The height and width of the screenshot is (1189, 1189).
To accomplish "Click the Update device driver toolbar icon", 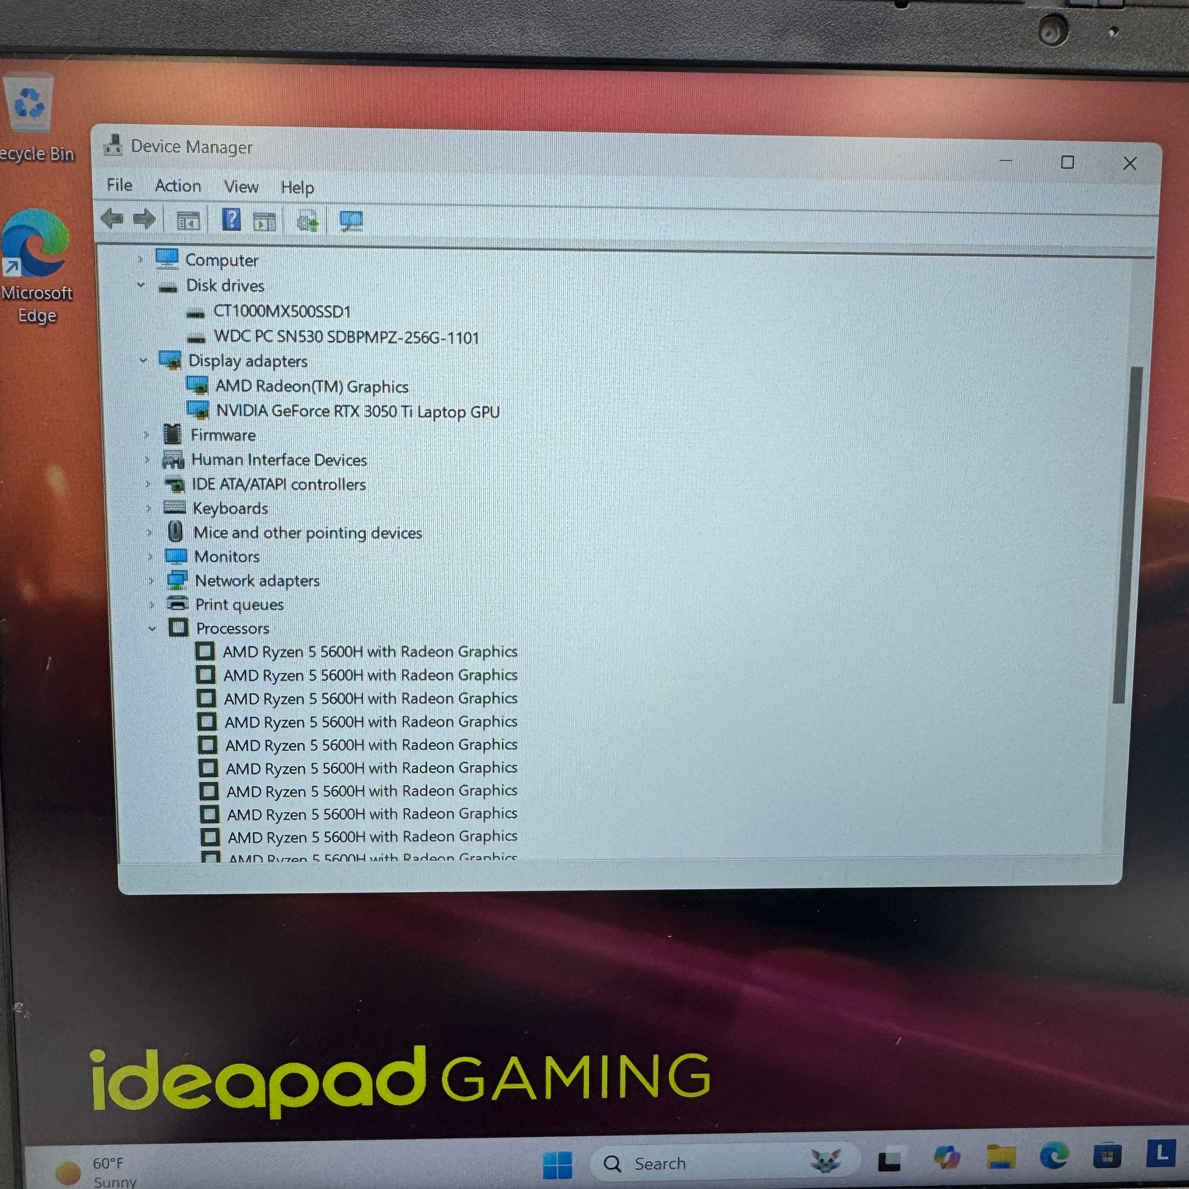I will click(x=307, y=222).
